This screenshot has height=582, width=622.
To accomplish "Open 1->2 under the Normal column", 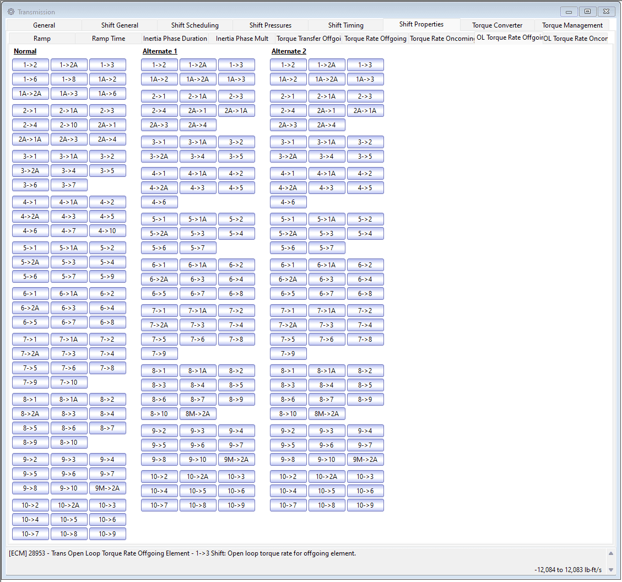I will click(30, 65).
